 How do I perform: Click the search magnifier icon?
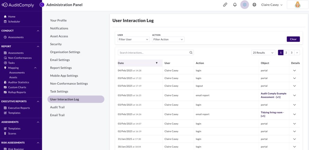point(191,52)
